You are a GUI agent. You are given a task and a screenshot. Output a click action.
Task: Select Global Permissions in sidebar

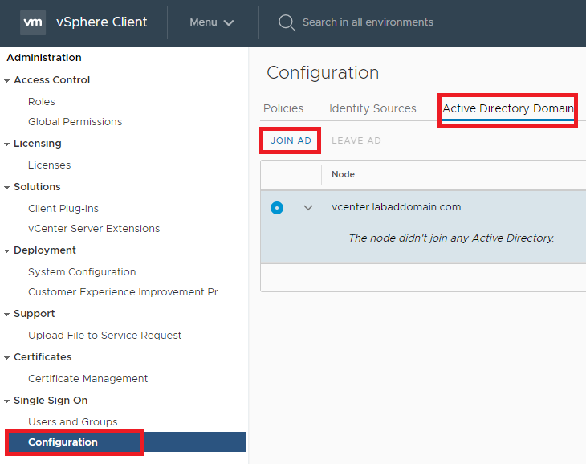tap(75, 122)
